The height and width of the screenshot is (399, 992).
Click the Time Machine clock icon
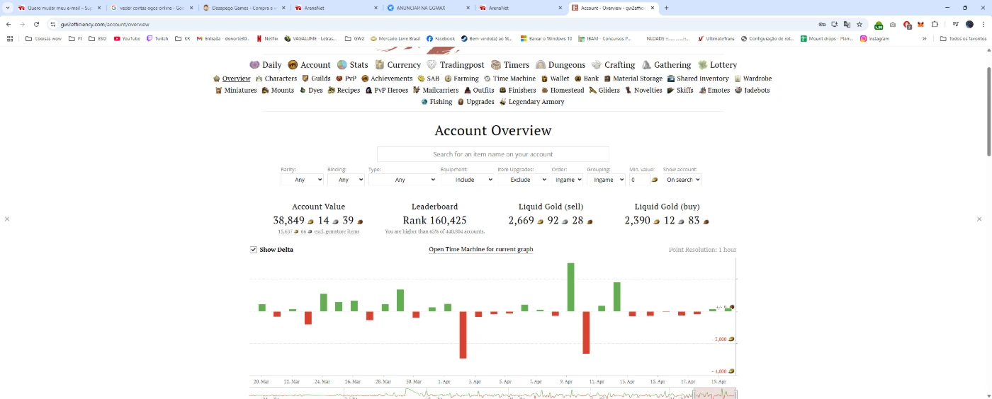pyautogui.click(x=487, y=79)
